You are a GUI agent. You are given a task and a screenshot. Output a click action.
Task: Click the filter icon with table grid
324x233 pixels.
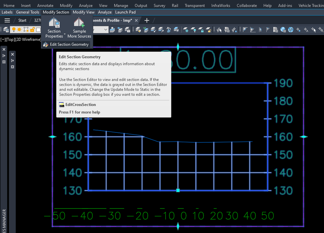(x=227, y=30)
